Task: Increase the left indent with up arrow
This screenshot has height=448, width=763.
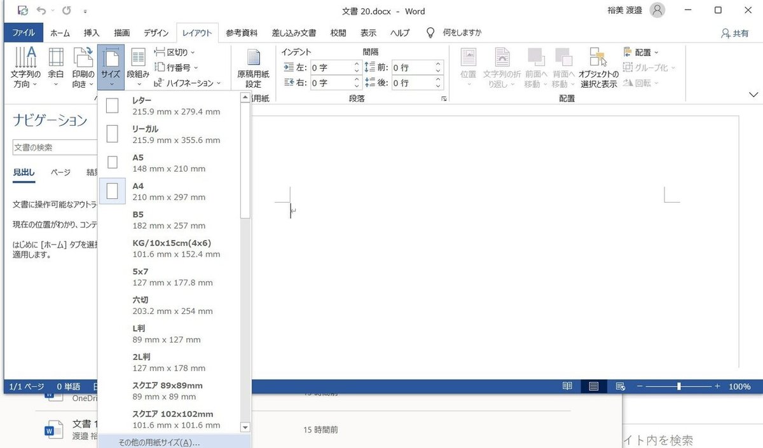Action: pos(357,64)
